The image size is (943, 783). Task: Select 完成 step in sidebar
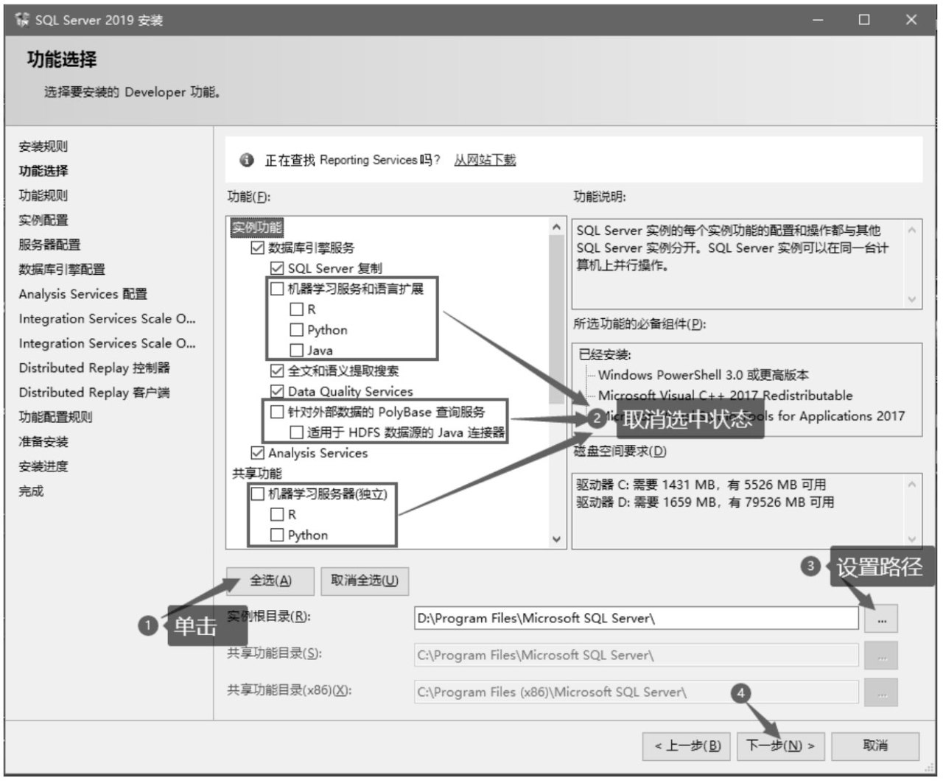tap(31, 491)
